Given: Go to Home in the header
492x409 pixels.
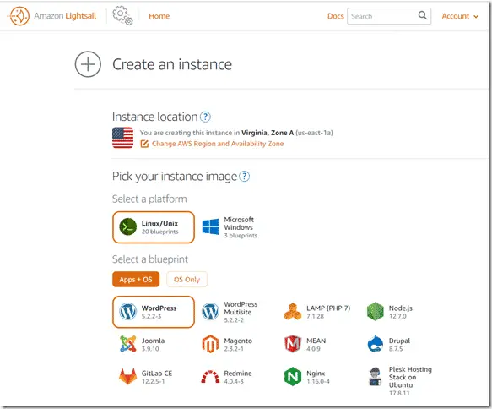Looking at the screenshot, I should point(159,16).
